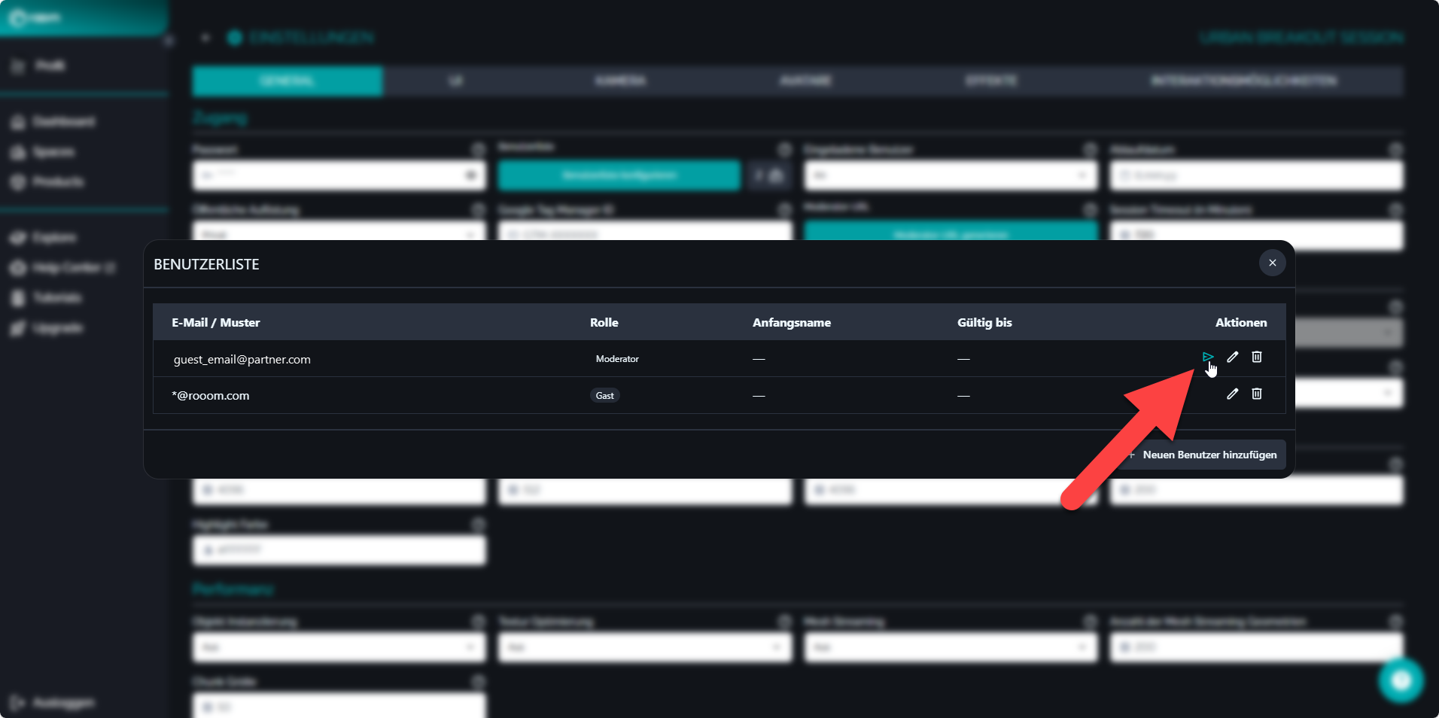This screenshot has width=1439, height=718.
Task: Open the Avatare settings tab
Action: pyautogui.click(x=805, y=81)
